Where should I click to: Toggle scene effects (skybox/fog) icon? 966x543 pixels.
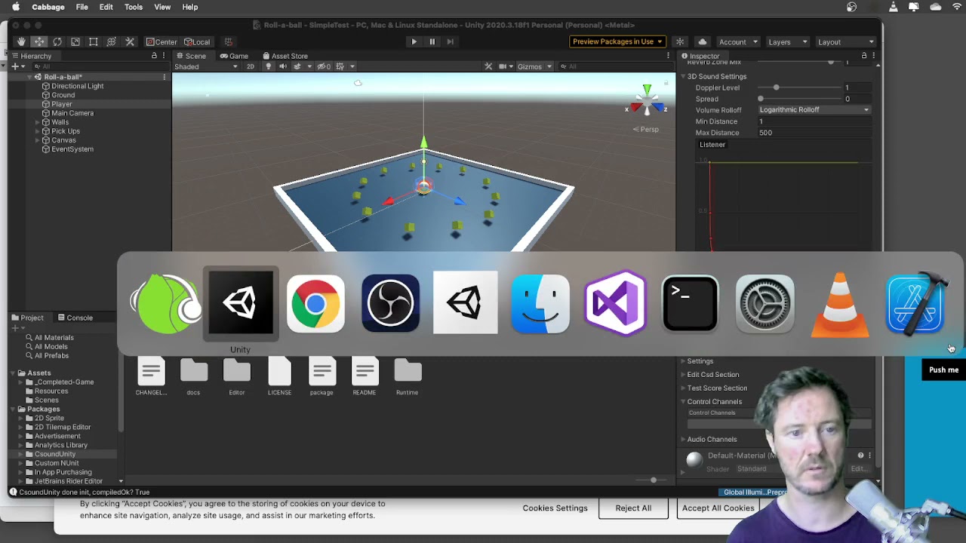299,66
